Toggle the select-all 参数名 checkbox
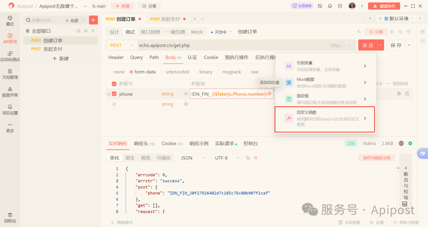The image size is (428, 227). coord(114,84)
